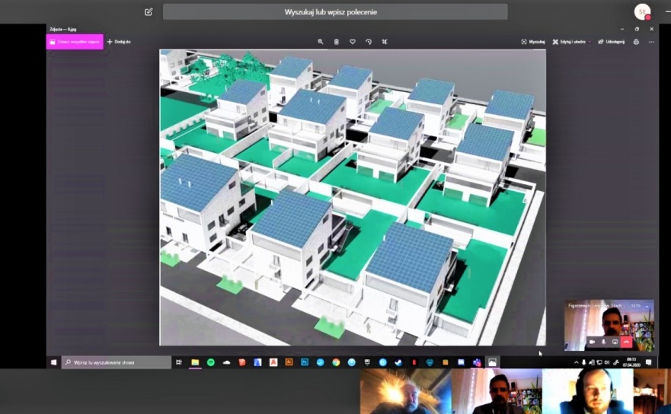Delete the photo with the trash icon
The image size is (671, 414).
[336, 42]
